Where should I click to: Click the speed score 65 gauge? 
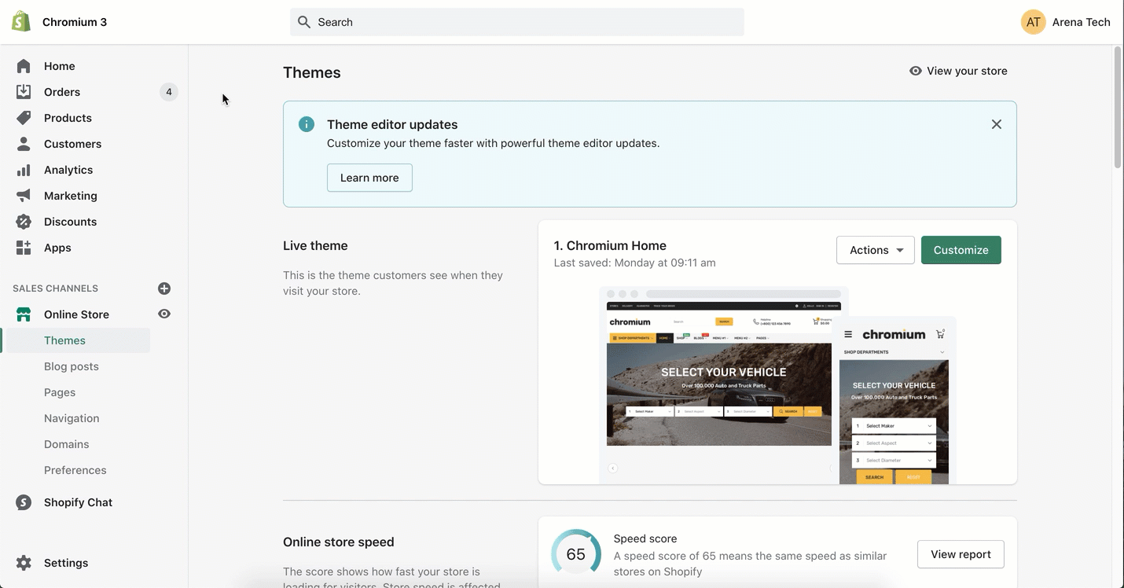pyautogui.click(x=576, y=554)
